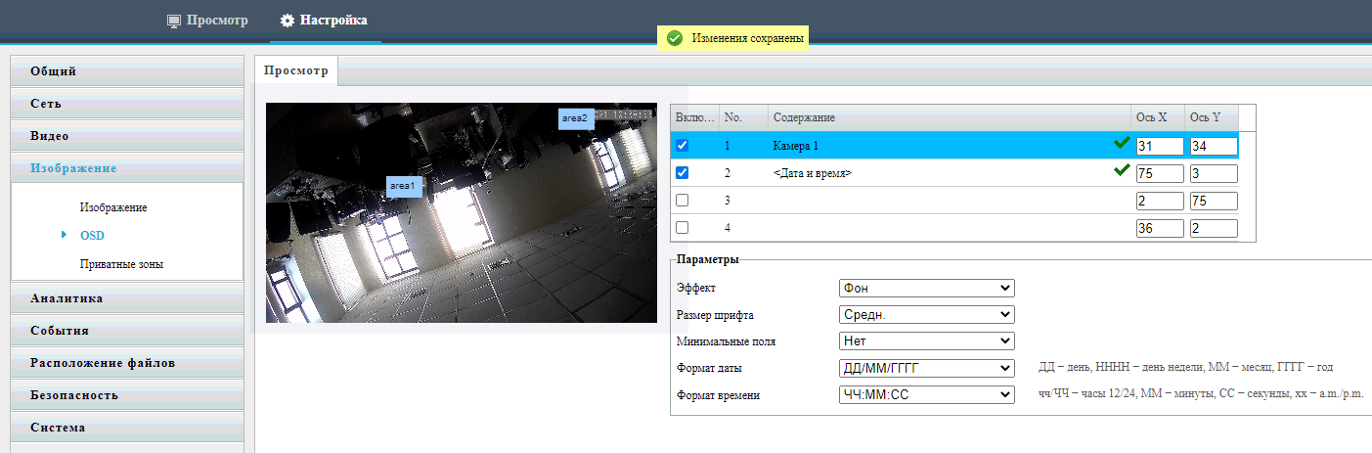The width and height of the screenshot is (1372, 453).
Task: Click Ось Y field of row 4
Action: pyautogui.click(x=1214, y=228)
